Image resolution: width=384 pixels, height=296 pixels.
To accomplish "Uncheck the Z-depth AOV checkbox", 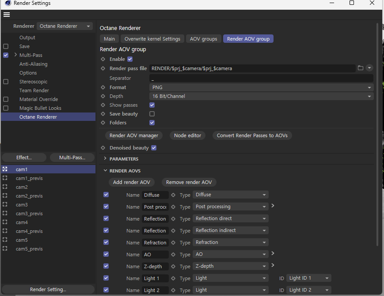I will click(106, 266).
